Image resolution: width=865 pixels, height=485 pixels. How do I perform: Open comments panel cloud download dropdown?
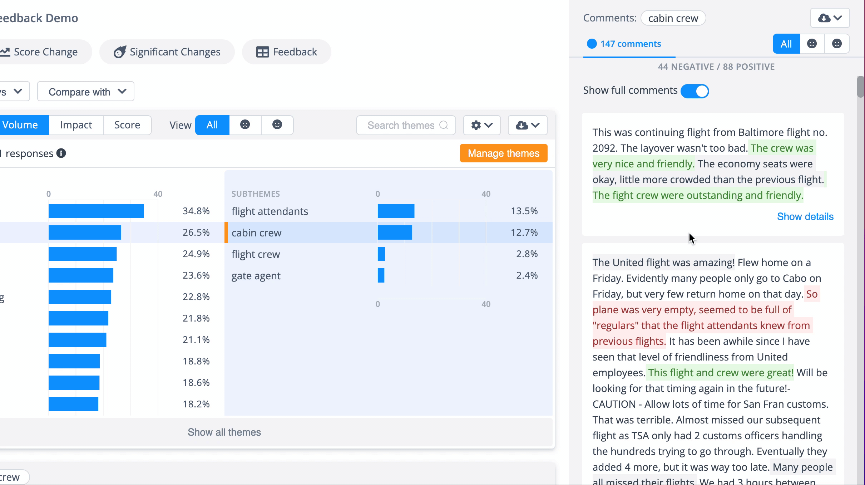tap(830, 18)
